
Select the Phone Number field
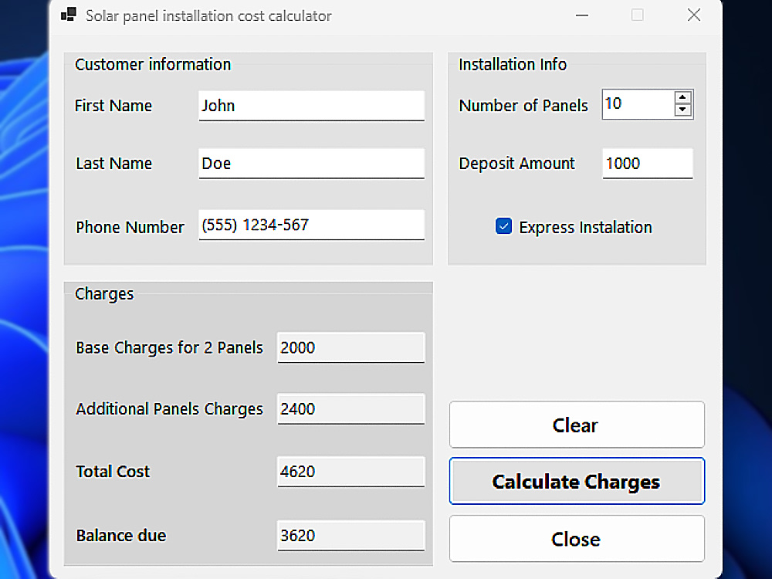[311, 225]
